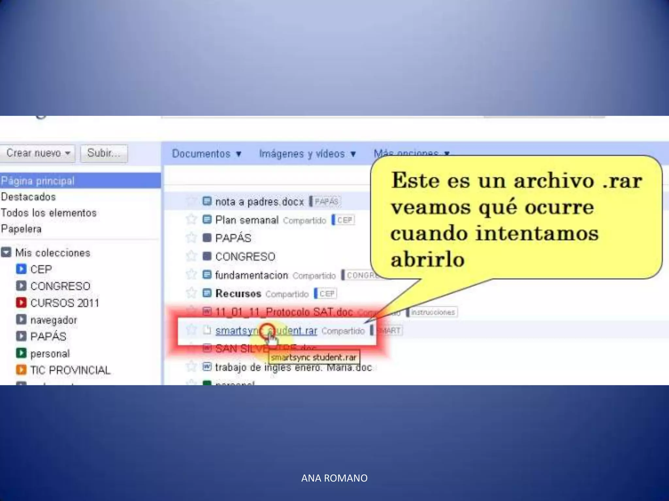Open the Documentos filter dropdown
Screen dimensions: 669x501
(206, 154)
